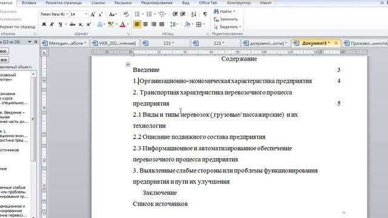Open the Макет table tab

266,3
